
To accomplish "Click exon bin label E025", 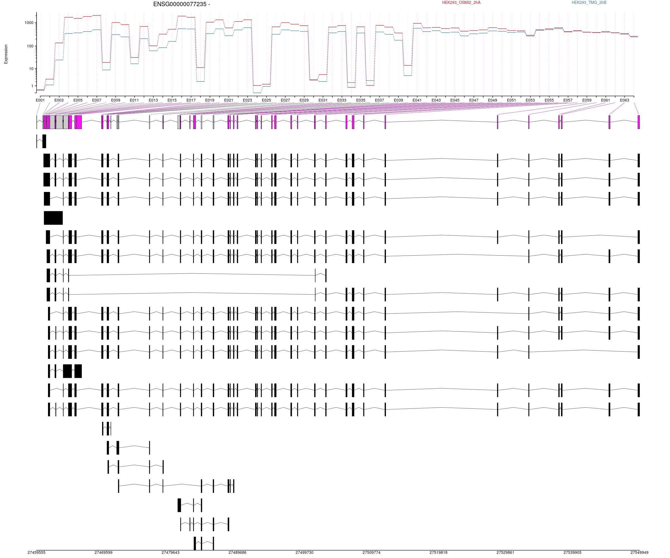I will 266,100.
